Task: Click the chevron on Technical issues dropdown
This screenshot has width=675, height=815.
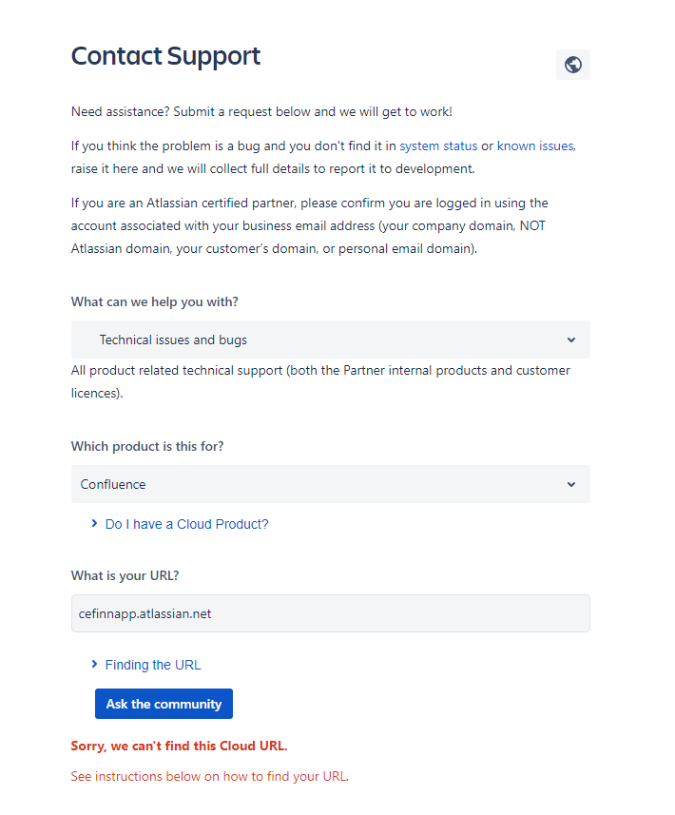Action: [571, 340]
